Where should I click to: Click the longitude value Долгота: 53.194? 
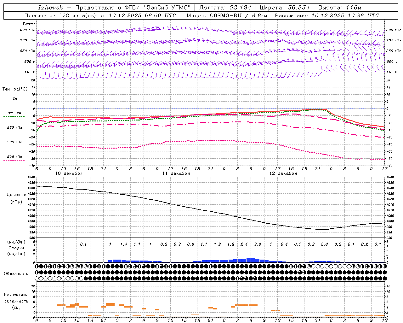(225, 8)
